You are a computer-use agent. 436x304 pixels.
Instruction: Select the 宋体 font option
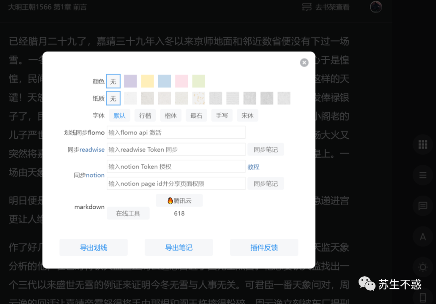click(247, 115)
